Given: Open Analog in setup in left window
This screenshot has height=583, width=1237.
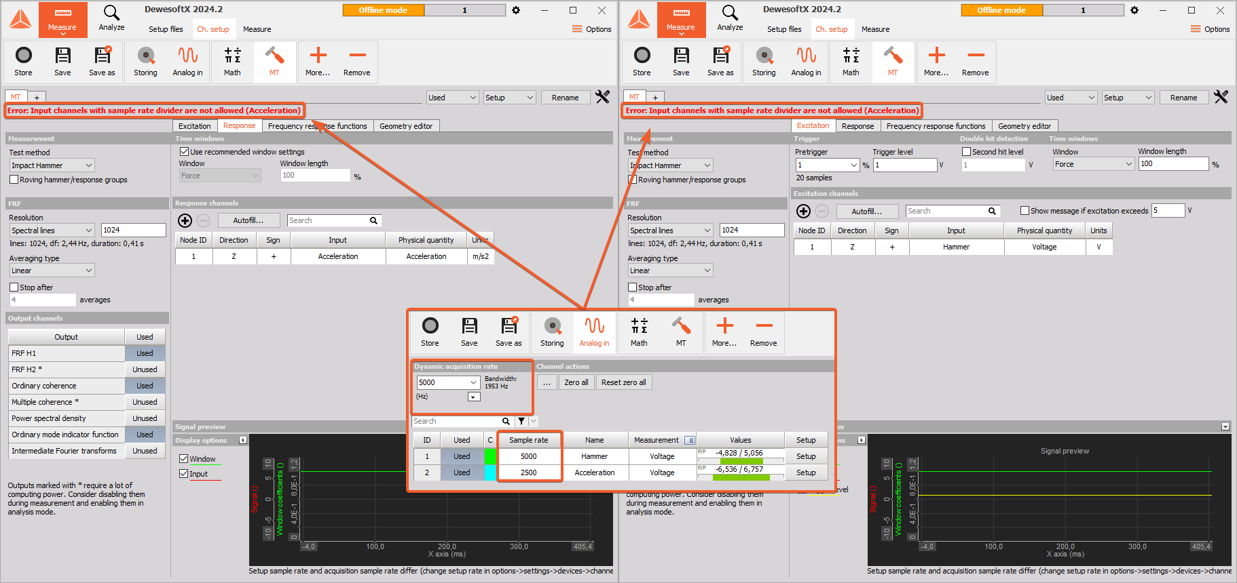Looking at the screenshot, I should coord(187,61).
